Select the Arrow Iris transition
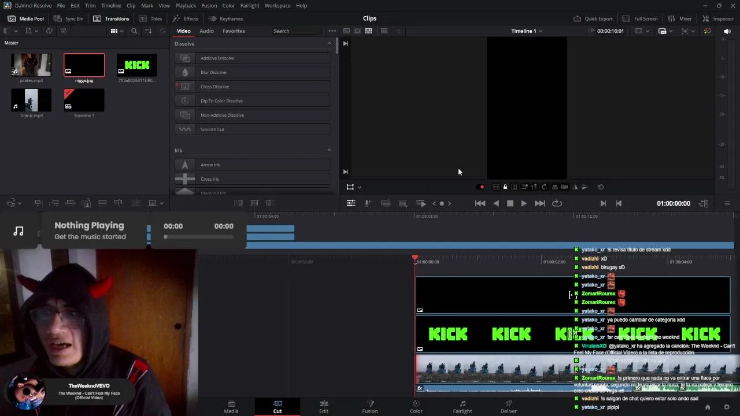The height and width of the screenshot is (416, 740). [253, 165]
